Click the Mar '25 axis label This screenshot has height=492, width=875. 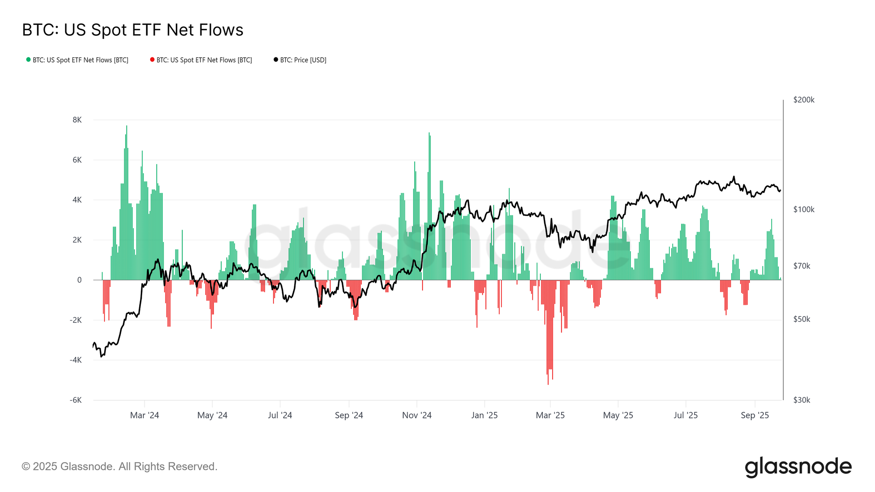pyautogui.click(x=550, y=415)
